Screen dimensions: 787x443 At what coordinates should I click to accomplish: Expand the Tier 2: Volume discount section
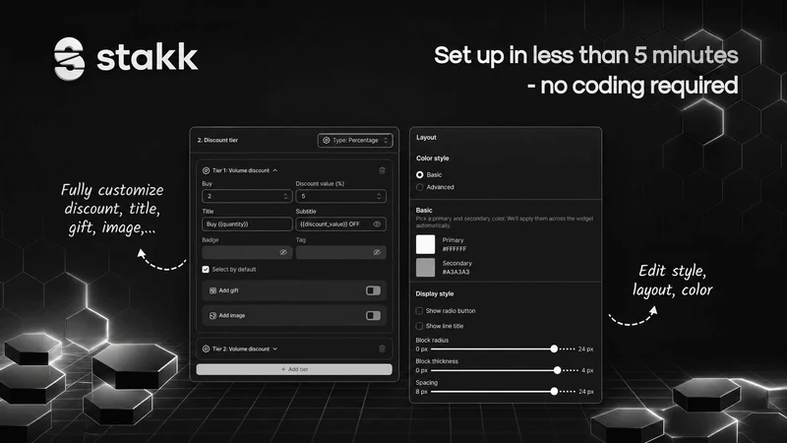point(275,348)
